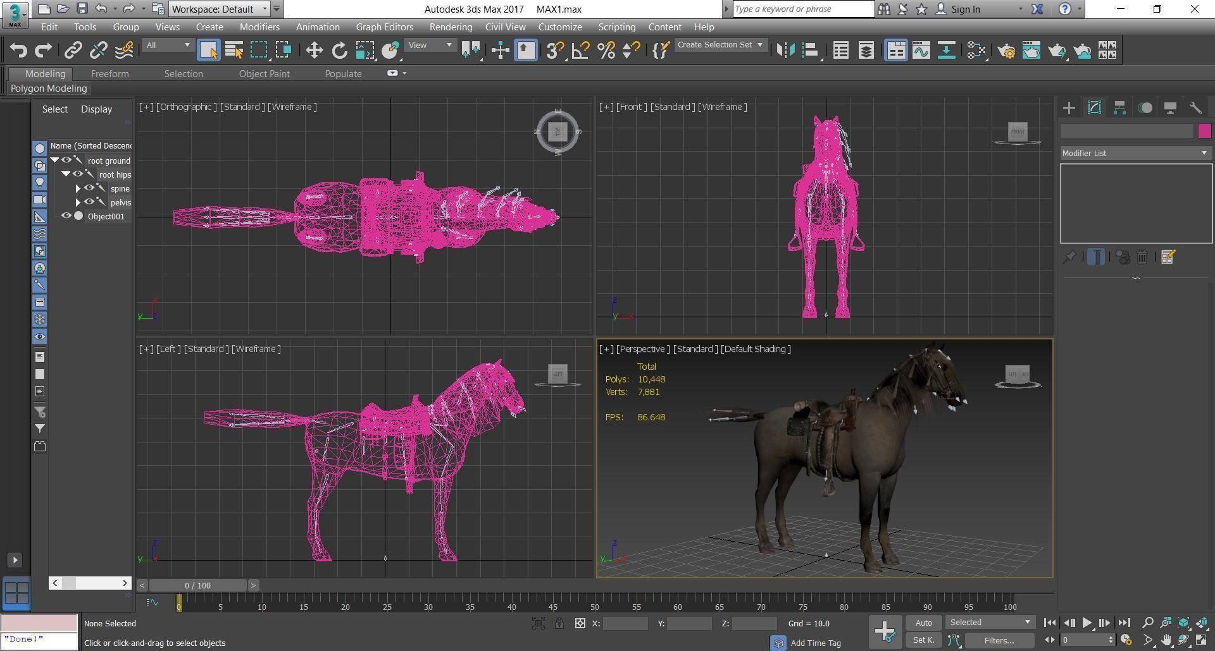The width and height of the screenshot is (1215, 651).
Task: Open the Workspace Default dropdown
Action: (x=220, y=9)
